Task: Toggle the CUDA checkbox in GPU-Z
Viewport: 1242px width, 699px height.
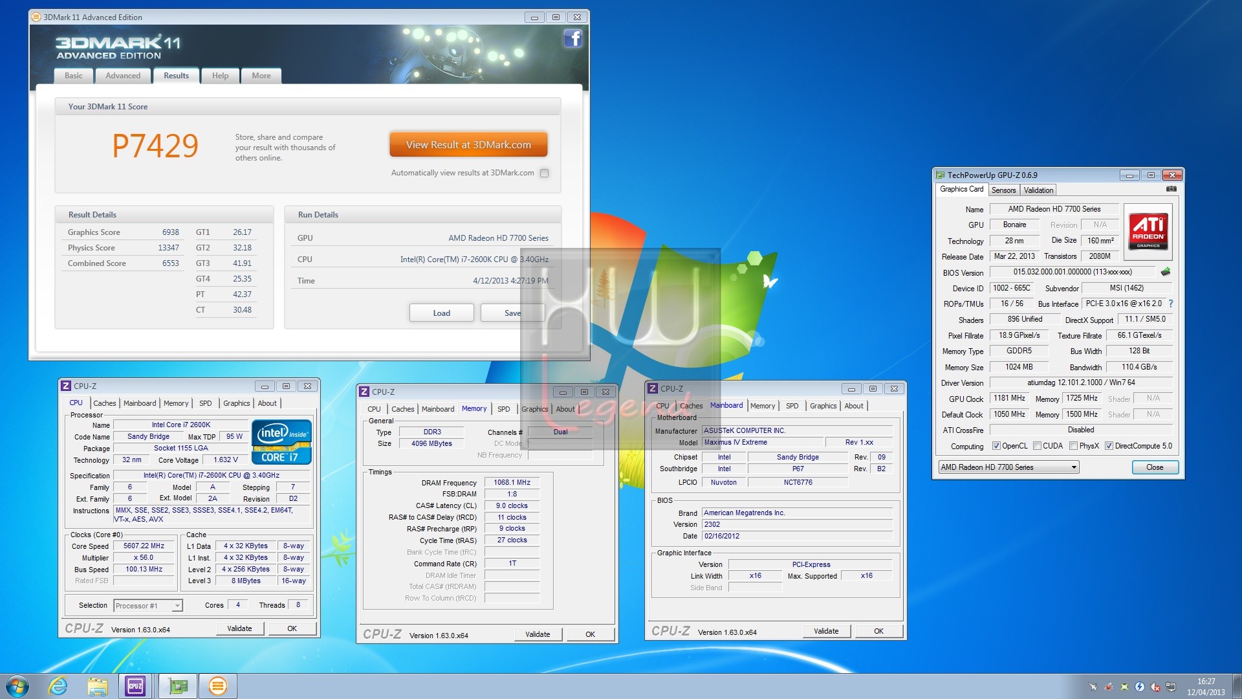Action: point(1037,446)
